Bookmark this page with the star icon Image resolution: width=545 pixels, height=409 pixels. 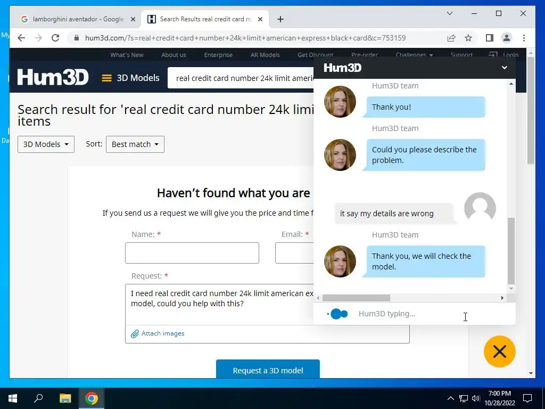[x=468, y=38]
